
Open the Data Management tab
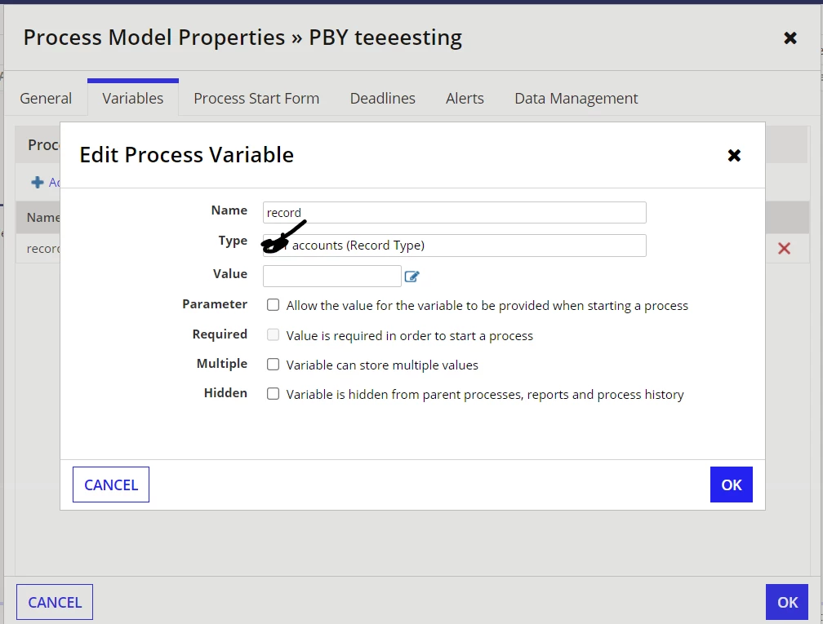[576, 98]
